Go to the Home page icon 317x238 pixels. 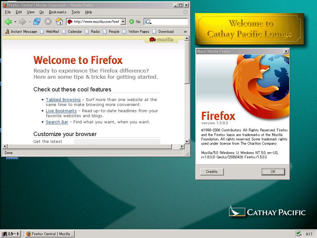tap(59, 21)
